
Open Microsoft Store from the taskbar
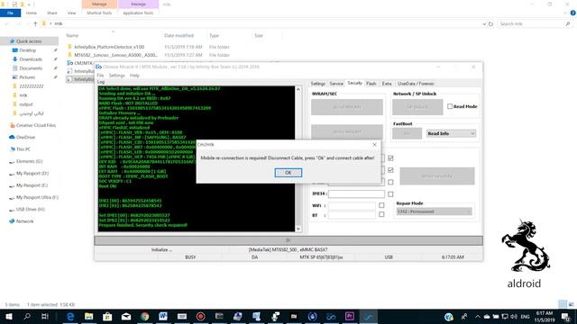coord(107,316)
